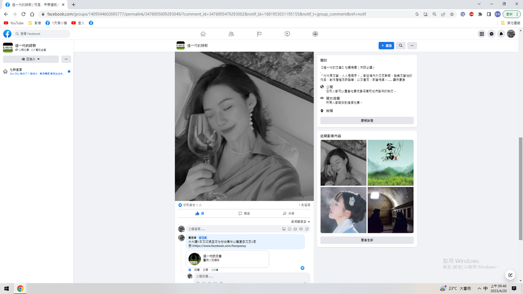Expand the 已加入 joined dropdown
This screenshot has width=523, height=294.
[31, 59]
